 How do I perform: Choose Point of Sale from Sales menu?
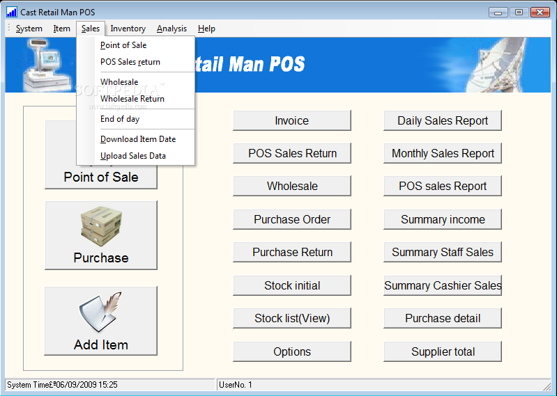136,45
